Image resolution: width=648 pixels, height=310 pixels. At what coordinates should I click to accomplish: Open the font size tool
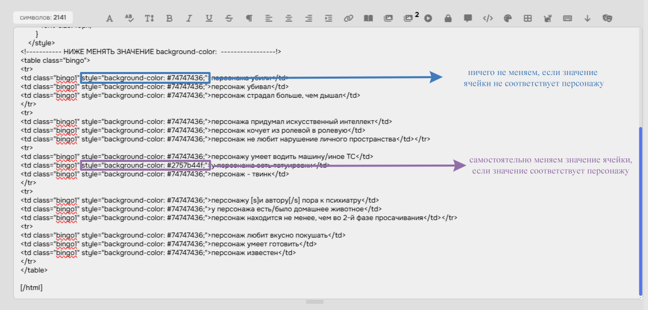tap(149, 19)
